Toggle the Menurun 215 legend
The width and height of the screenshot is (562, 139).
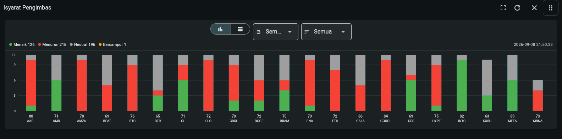tap(52, 44)
